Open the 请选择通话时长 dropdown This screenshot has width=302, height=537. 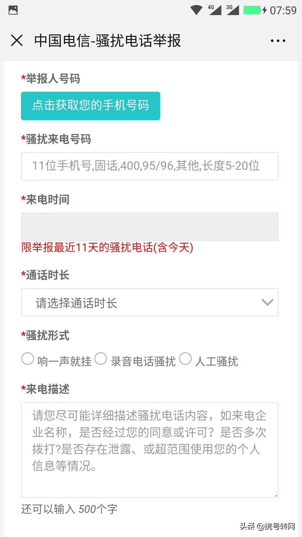pos(150,303)
